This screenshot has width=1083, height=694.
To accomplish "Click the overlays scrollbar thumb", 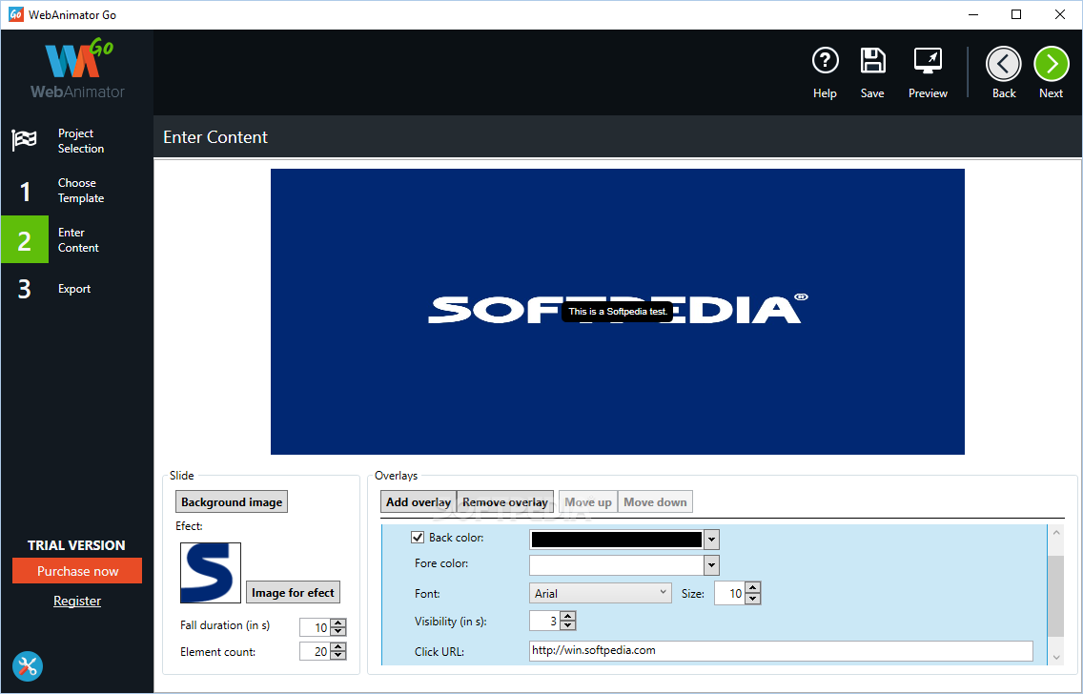I will tap(1055, 595).
